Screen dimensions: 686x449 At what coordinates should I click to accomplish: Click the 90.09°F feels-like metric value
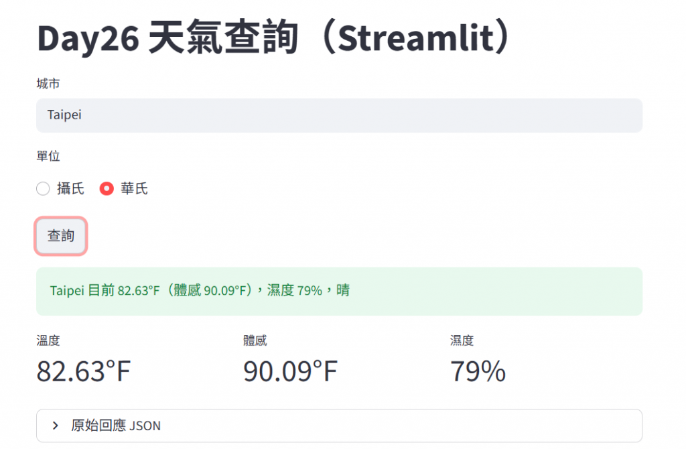point(291,371)
